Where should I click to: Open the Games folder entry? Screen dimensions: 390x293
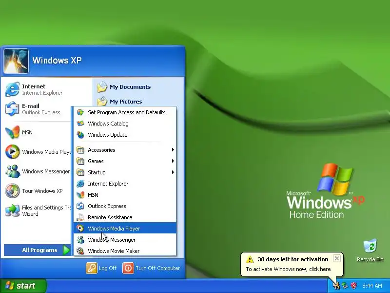click(125, 161)
